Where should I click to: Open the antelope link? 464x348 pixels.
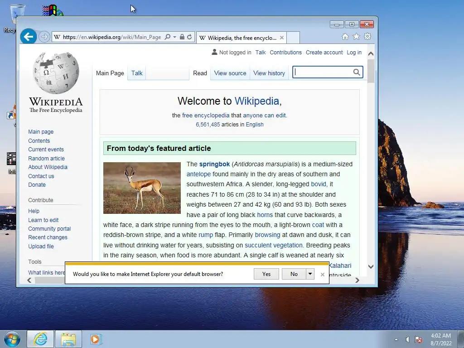point(198,174)
